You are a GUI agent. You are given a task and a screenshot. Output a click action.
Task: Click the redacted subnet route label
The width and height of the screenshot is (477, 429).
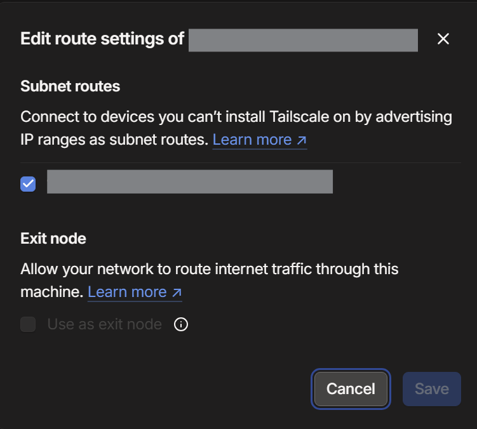pyautogui.click(x=190, y=181)
